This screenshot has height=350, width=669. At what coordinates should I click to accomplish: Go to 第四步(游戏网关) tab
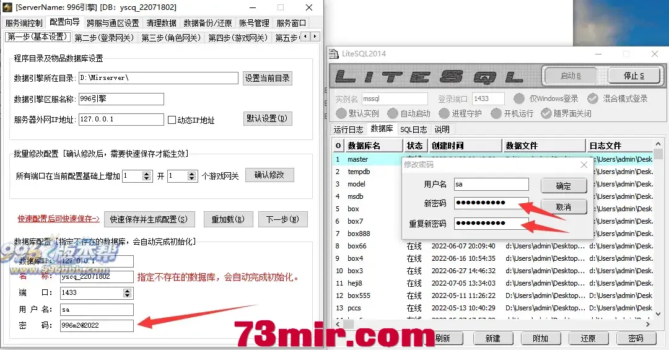[238, 38]
